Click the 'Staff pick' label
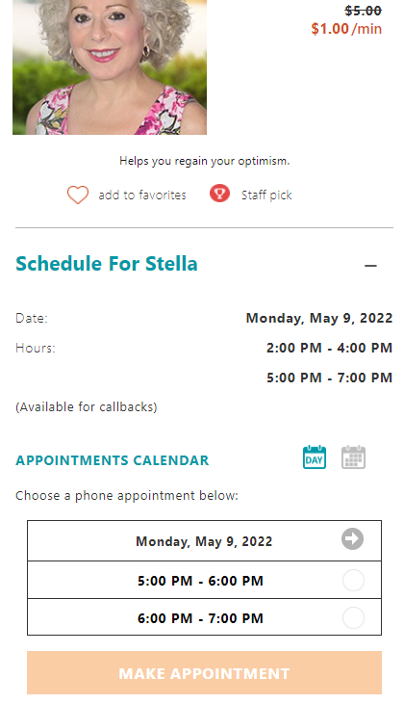 coord(266,196)
